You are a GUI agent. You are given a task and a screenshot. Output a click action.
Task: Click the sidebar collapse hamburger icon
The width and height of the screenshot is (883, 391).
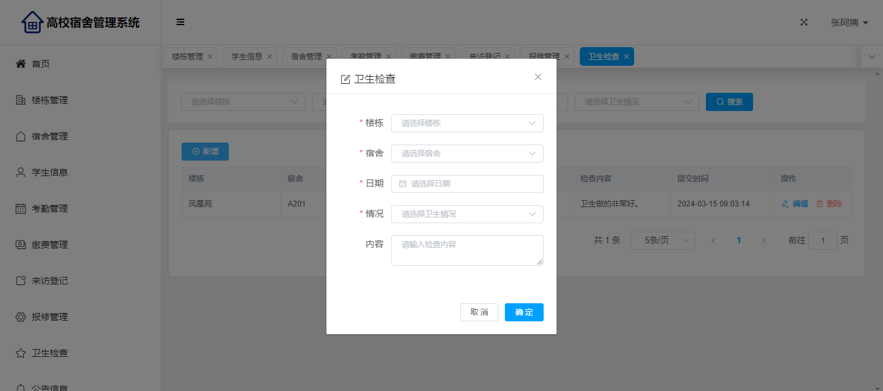180,22
